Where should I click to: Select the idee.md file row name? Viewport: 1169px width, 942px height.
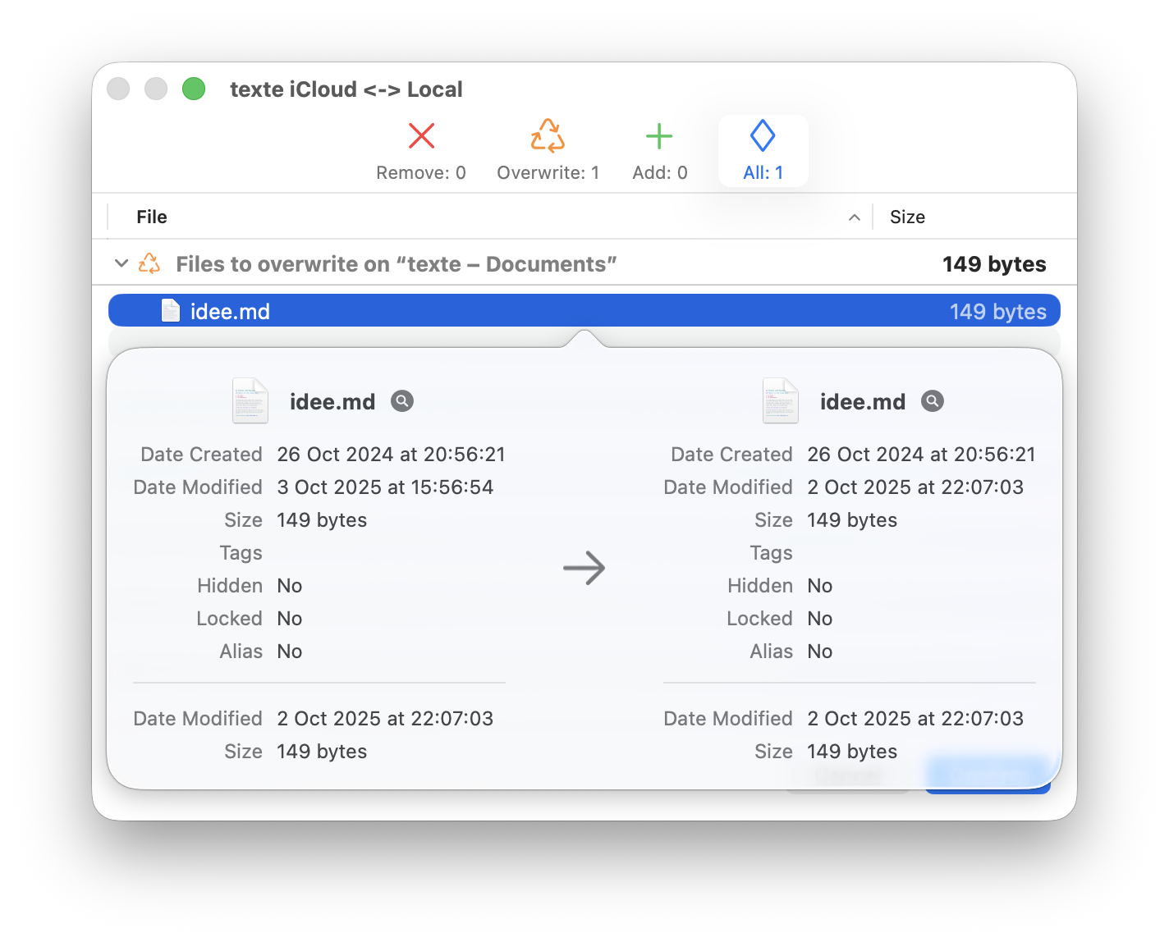pos(230,312)
